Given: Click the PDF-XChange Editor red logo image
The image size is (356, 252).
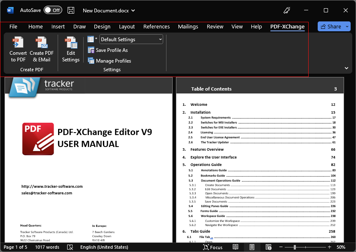Looking at the screenshot, I should tap(38, 139).
